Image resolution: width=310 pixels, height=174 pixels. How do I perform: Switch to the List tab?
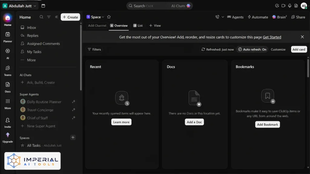click(x=138, y=25)
